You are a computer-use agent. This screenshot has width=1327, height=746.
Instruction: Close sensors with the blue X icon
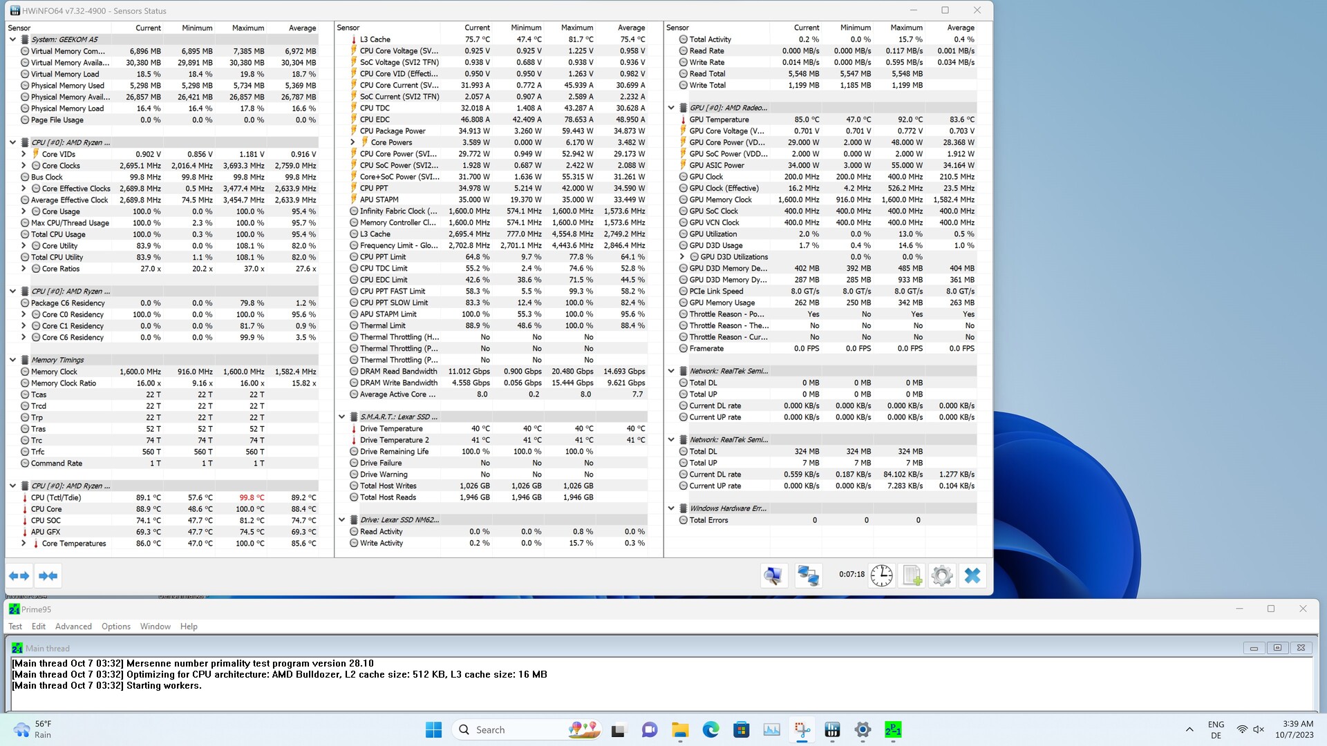[972, 575]
